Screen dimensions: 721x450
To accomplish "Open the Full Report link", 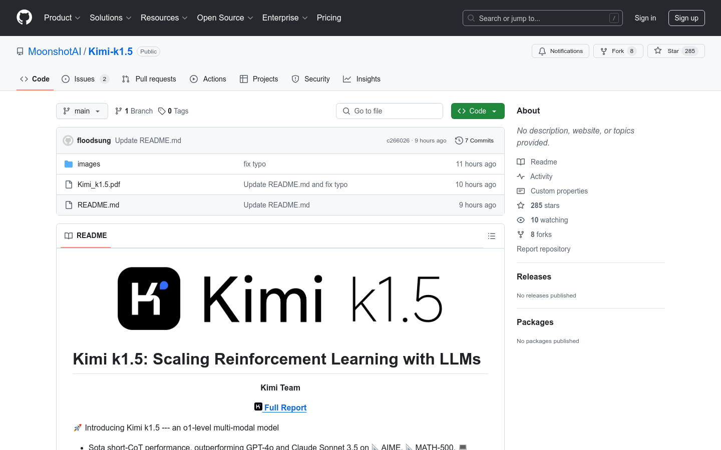I will click(x=285, y=407).
